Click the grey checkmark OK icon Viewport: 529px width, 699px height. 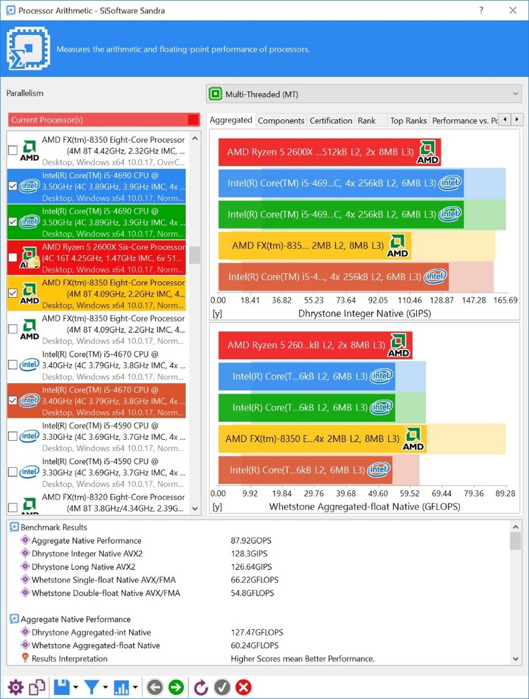tap(222, 687)
